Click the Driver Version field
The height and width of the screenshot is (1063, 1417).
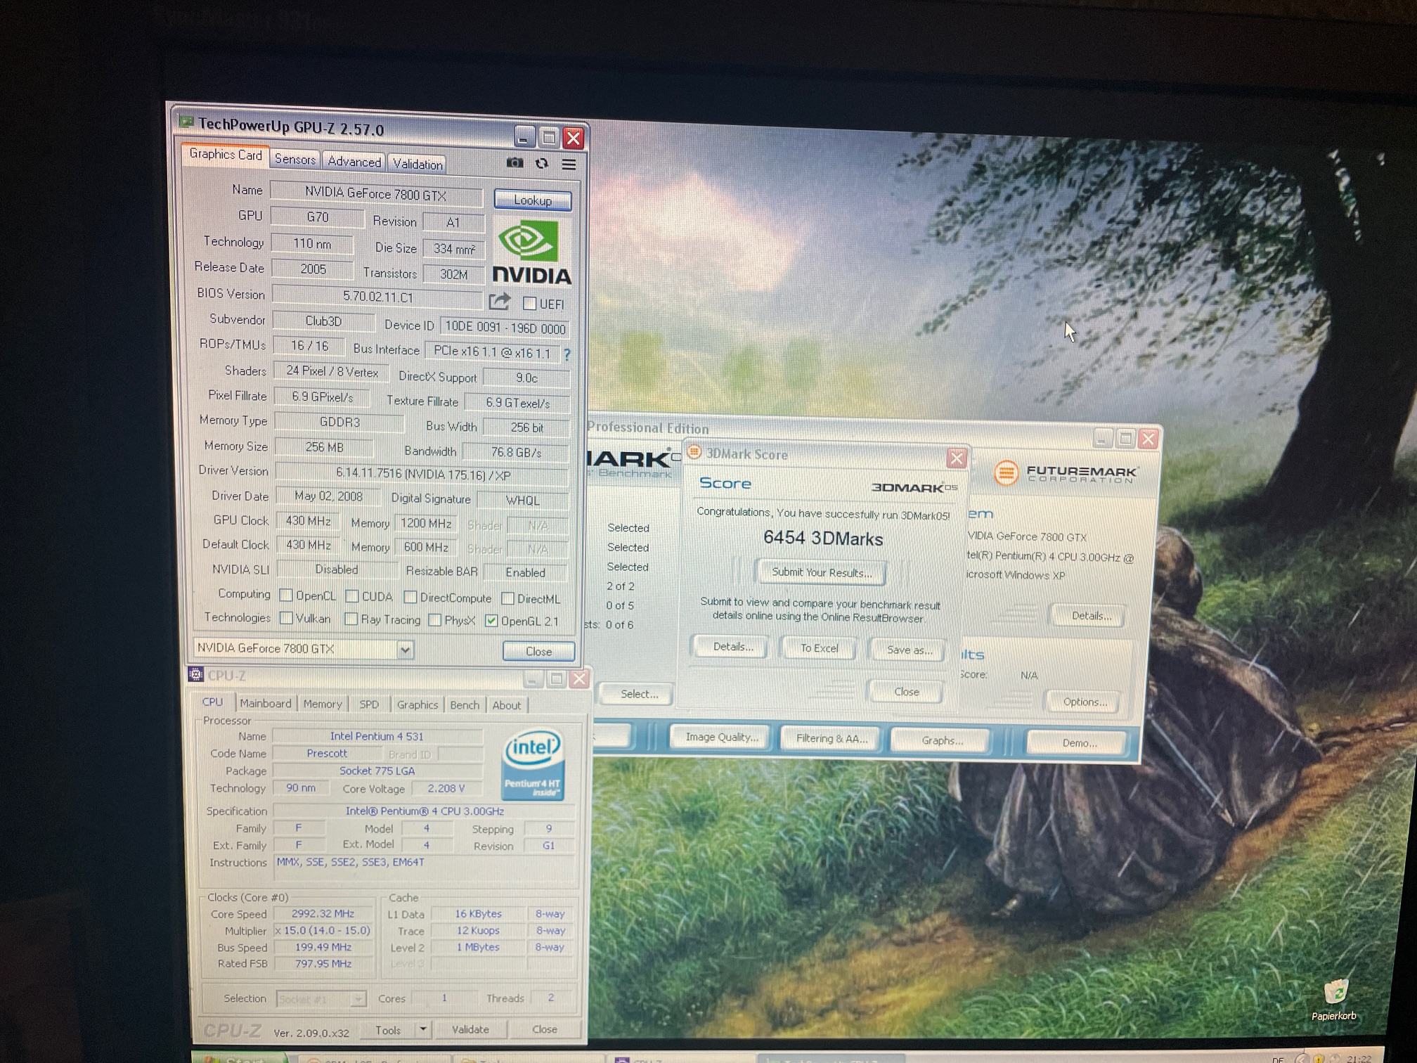(422, 475)
